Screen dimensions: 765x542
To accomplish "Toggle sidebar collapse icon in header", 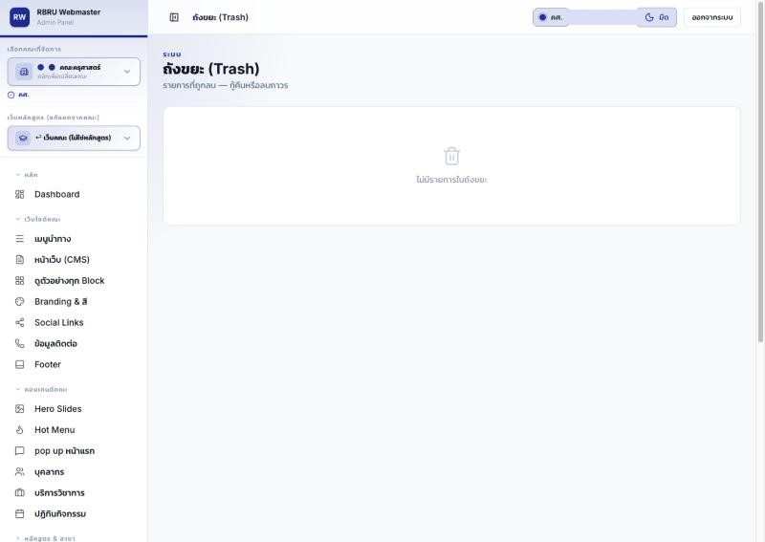I will (174, 17).
